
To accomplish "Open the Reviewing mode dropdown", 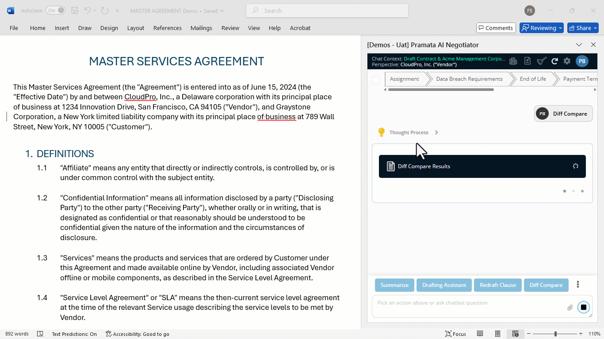I will coord(542,28).
